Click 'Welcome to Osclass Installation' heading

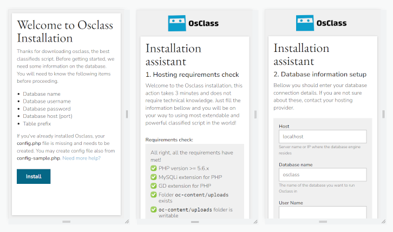[65, 31]
